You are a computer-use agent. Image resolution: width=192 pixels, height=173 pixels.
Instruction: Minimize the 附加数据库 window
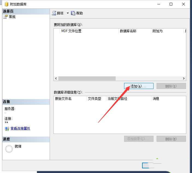click(x=159, y=4)
